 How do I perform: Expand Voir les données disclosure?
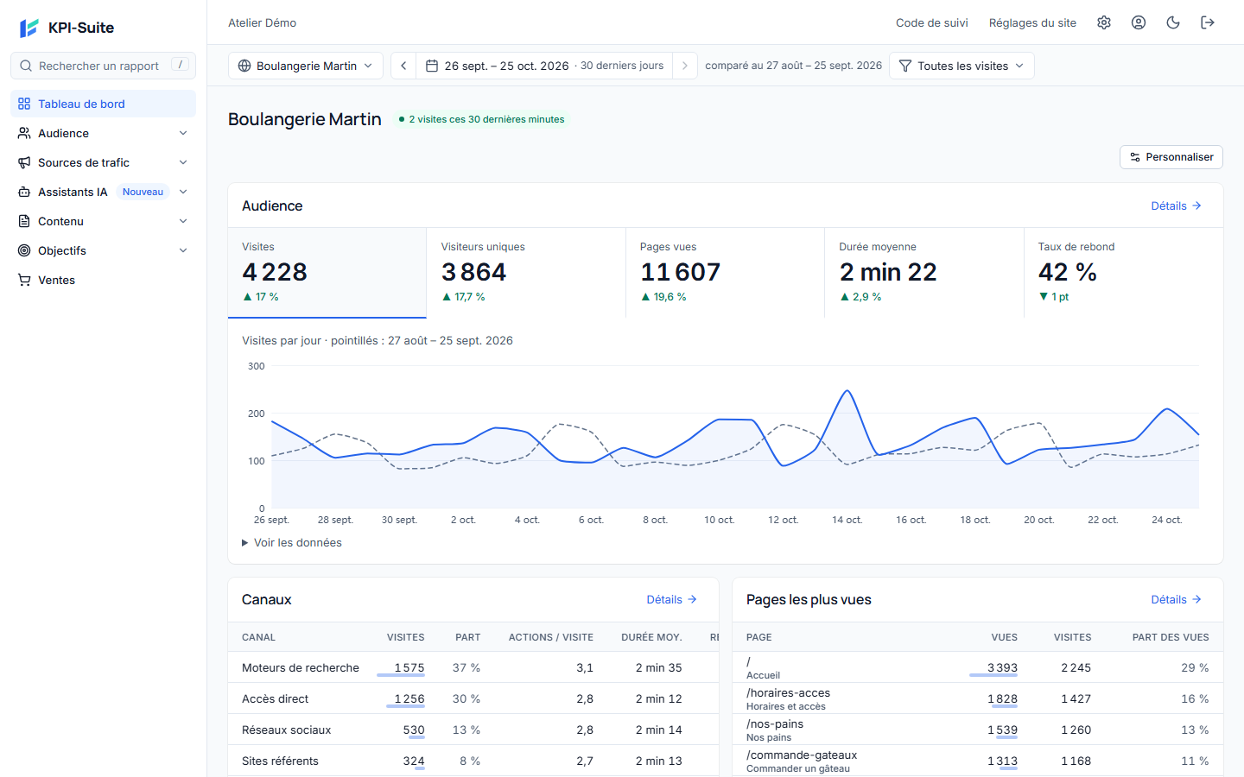pyautogui.click(x=292, y=542)
